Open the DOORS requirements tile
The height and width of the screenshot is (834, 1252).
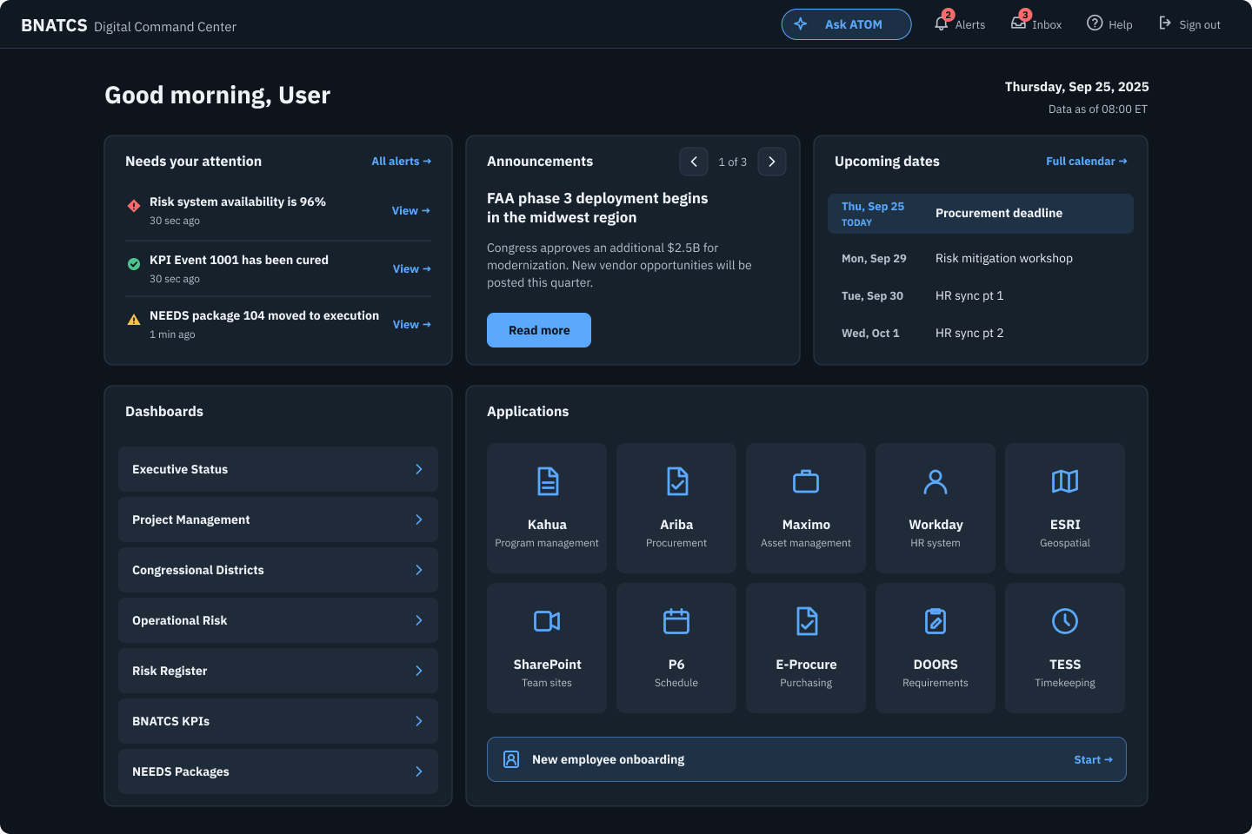coord(936,648)
